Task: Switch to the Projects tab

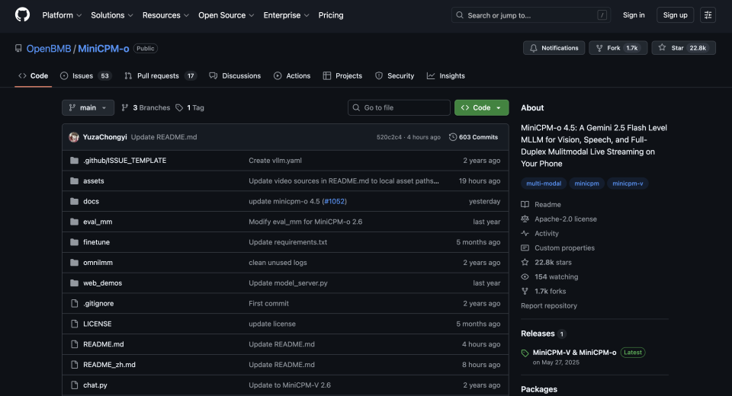Action: pyautogui.click(x=342, y=75)
